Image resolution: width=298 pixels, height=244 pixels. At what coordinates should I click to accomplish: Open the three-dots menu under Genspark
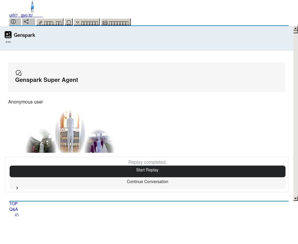8,42
